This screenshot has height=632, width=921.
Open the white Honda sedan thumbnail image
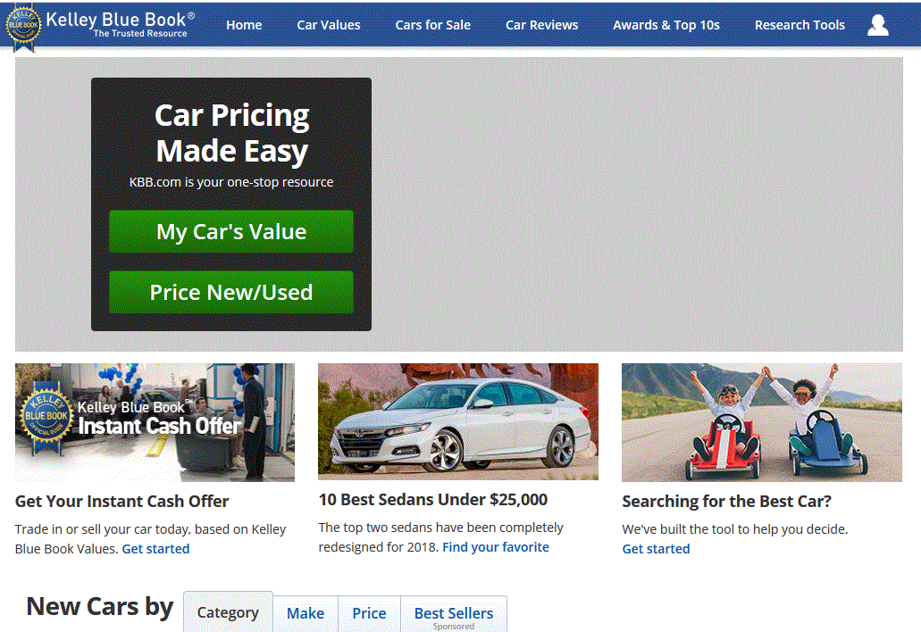(458, 421)
